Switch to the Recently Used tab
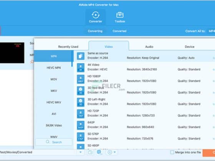Viewport: 215px width, 161px height. pyautogui.click(x=68, y=47)
